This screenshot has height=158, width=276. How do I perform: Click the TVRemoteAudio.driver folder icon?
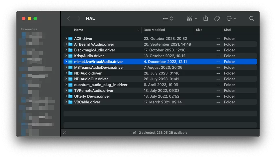coord(70,90)
